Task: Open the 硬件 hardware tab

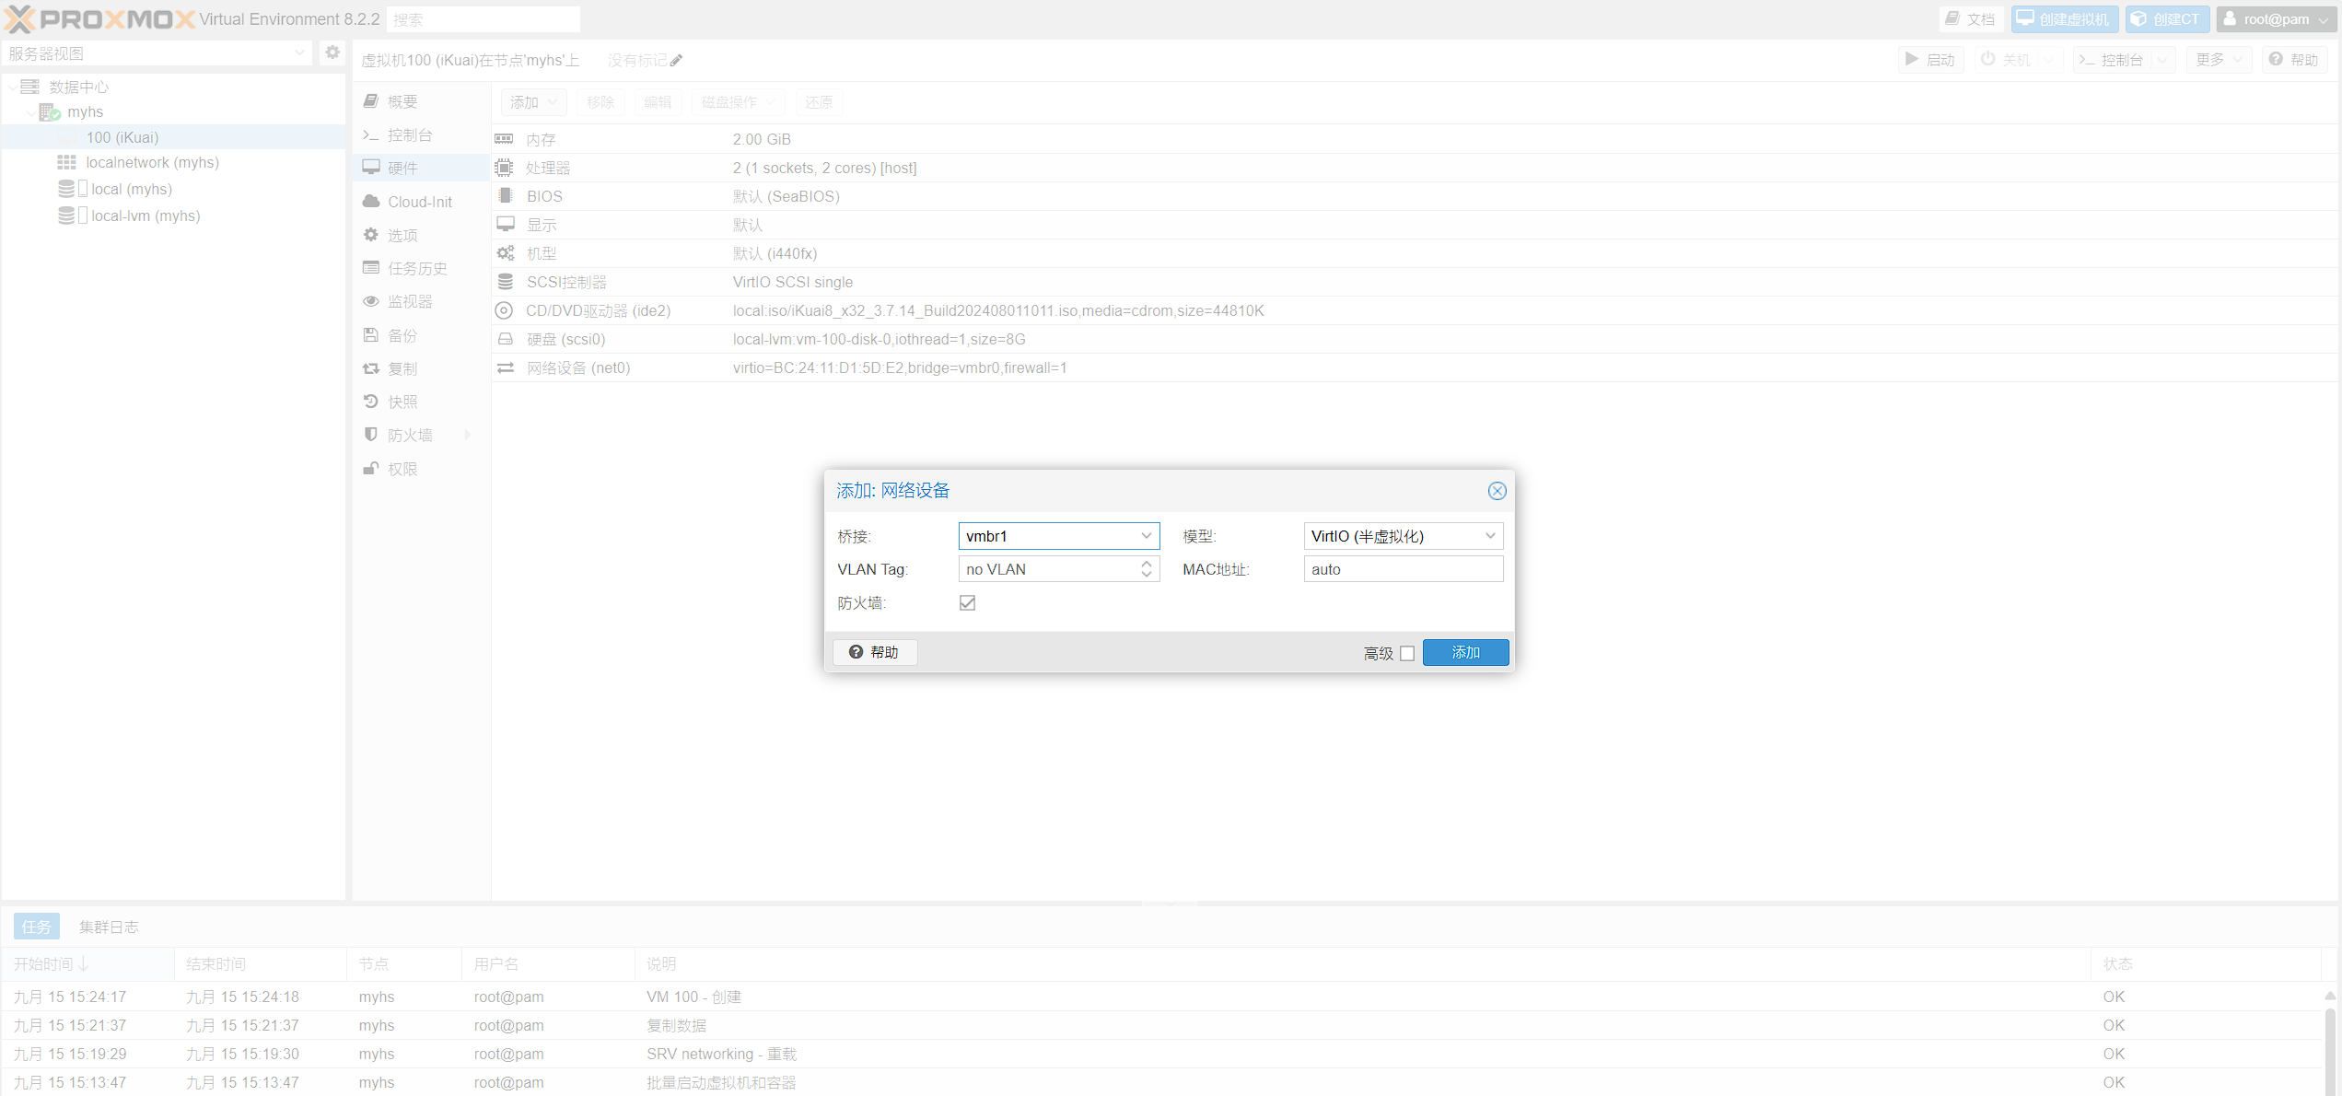Action: point(421,168)
